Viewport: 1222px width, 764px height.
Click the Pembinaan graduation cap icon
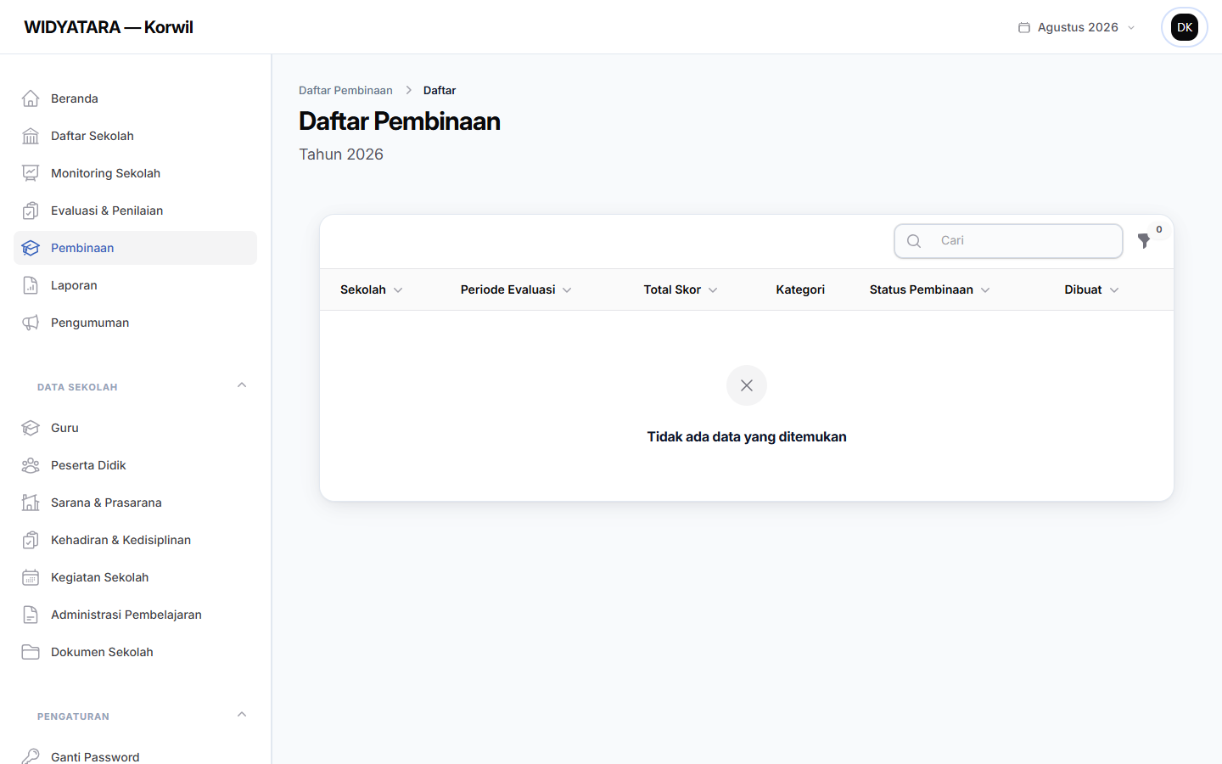pyautogui.click(x=31, y=248)
